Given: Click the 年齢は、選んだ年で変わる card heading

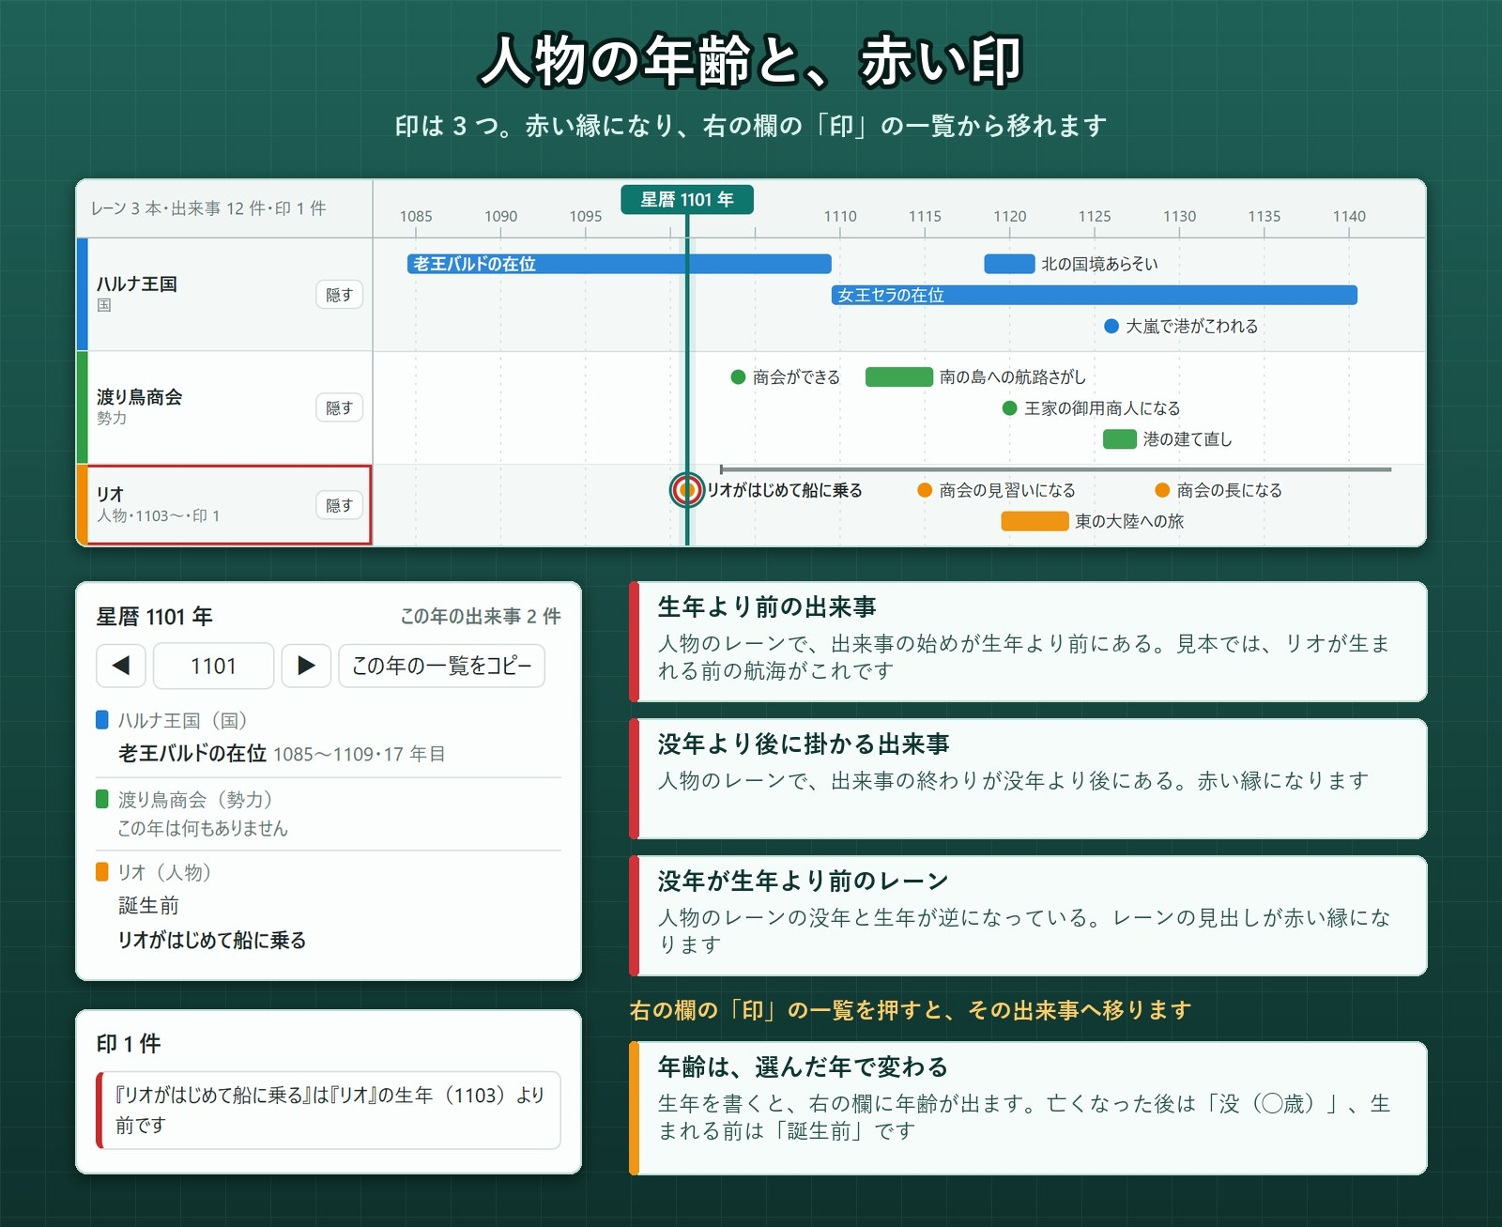Looking at the screenshot, I should coord(804,1066).
